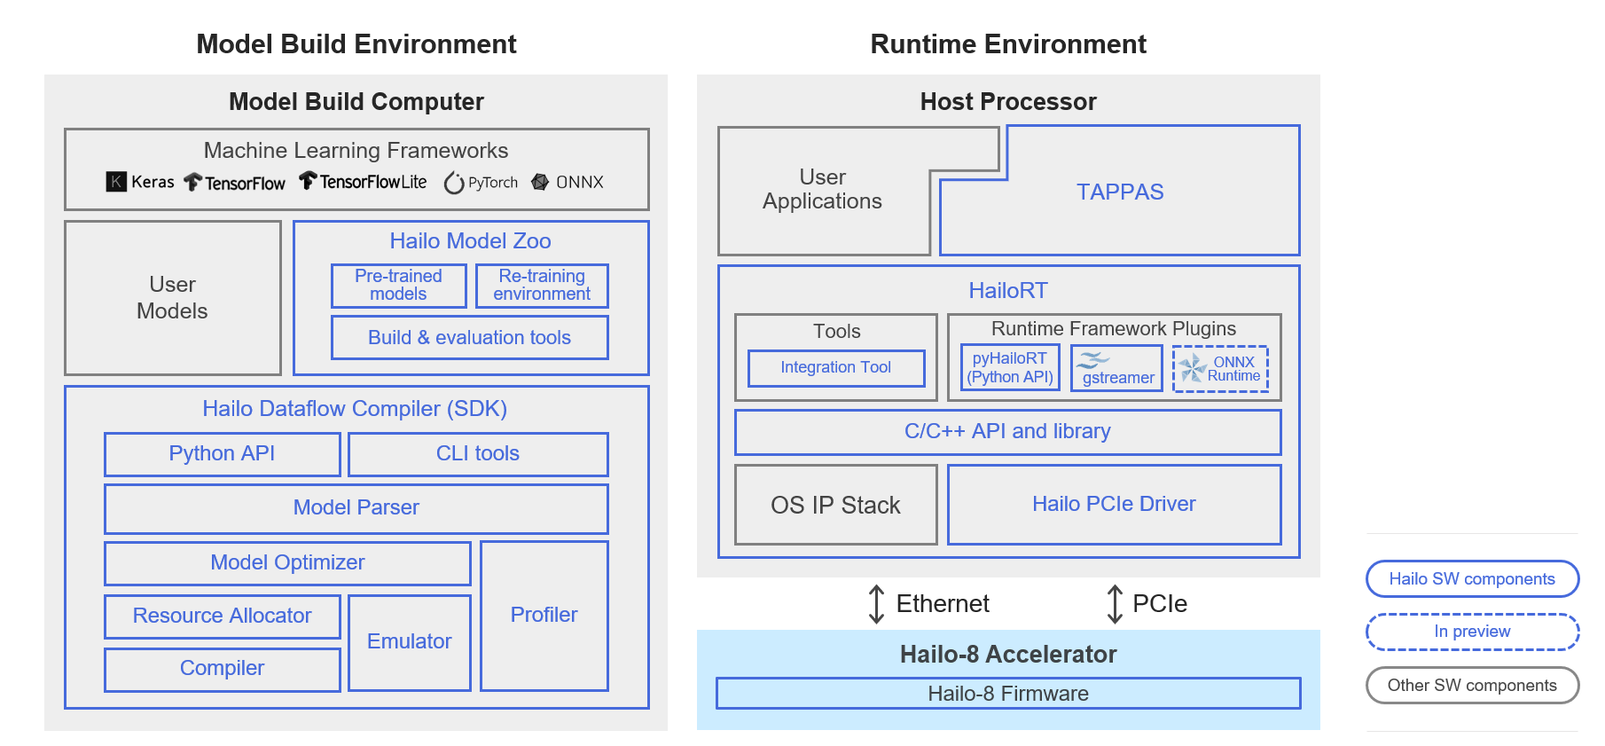Select the Model Optimizer block

[x=287, y=563]
